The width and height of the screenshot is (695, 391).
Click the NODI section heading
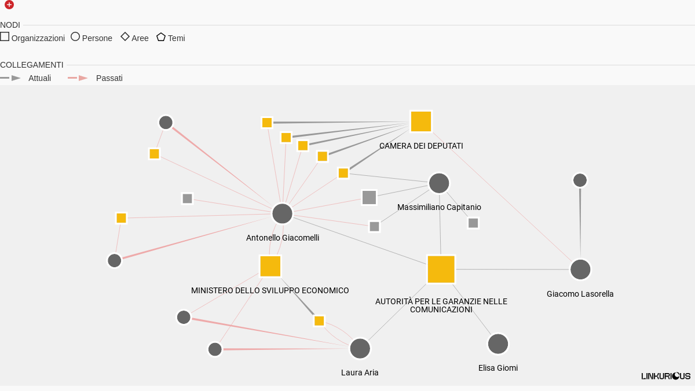[x=10, y=25]
